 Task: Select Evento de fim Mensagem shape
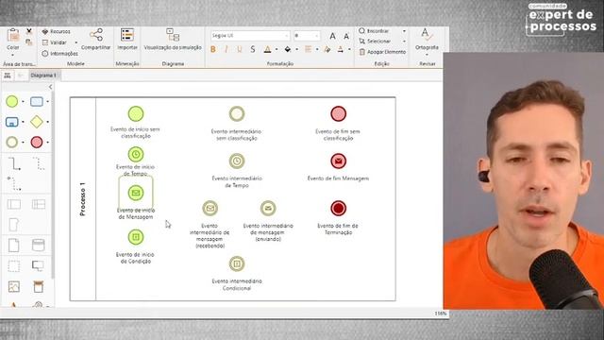coord(338,161)
